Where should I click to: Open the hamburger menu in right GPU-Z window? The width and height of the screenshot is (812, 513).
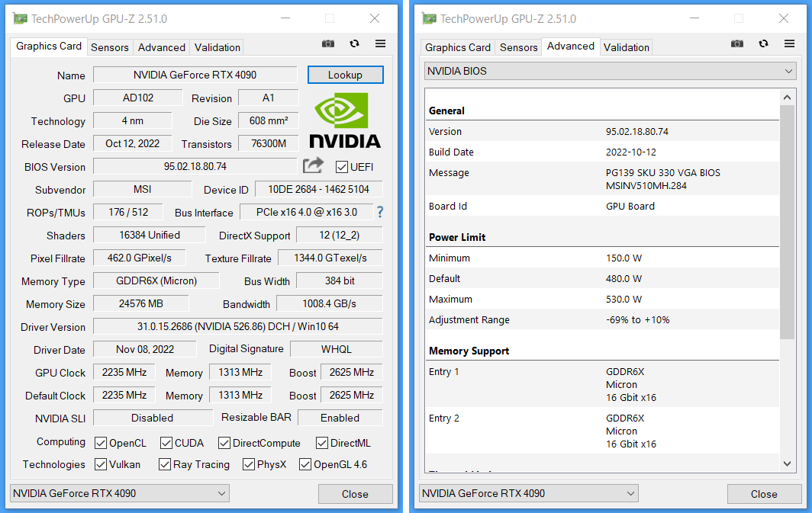[x=790, y=44]
